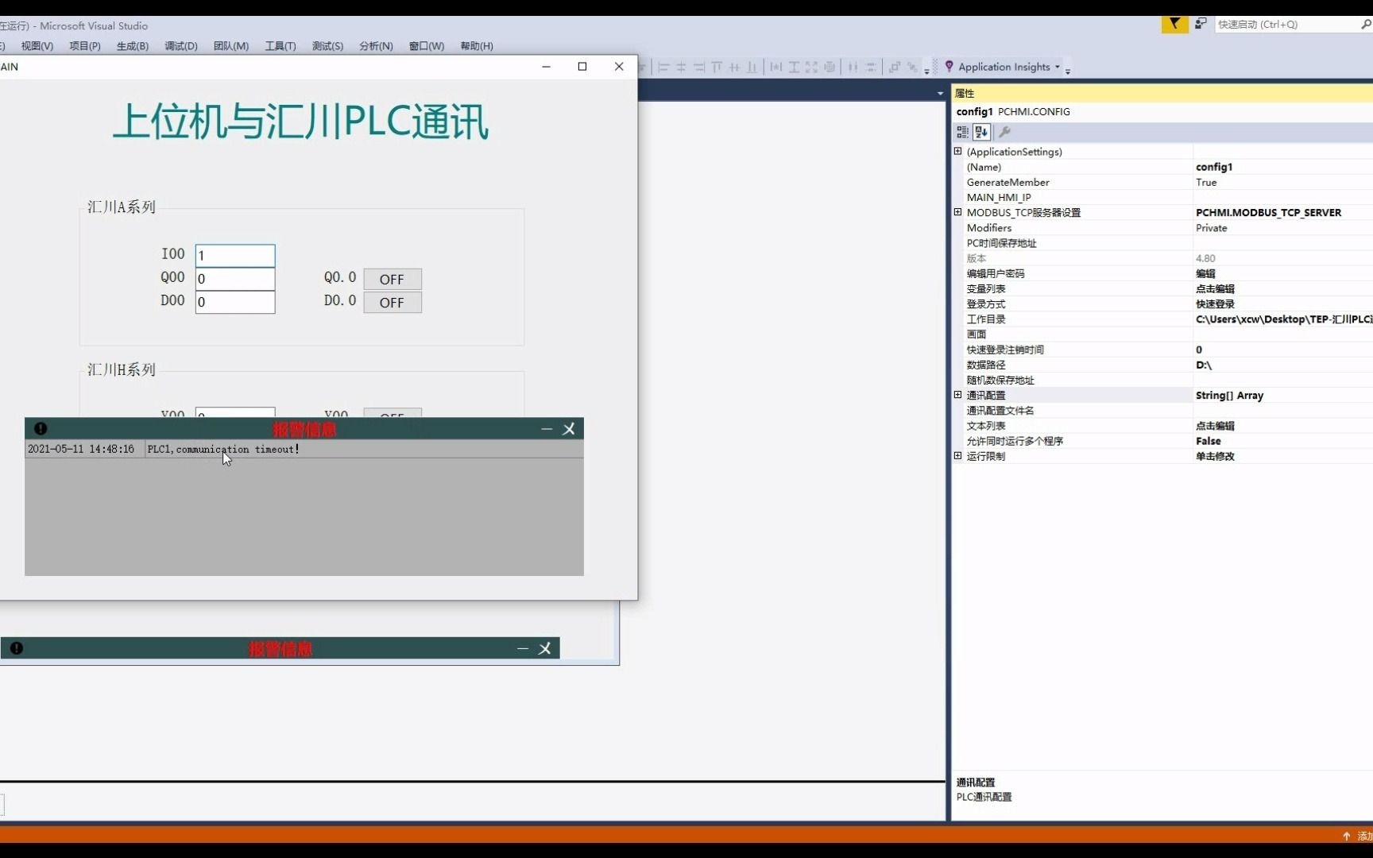Open the 窗口(W) menu
Viewport: 1373px width, 858px height.
tap(427, 46)
